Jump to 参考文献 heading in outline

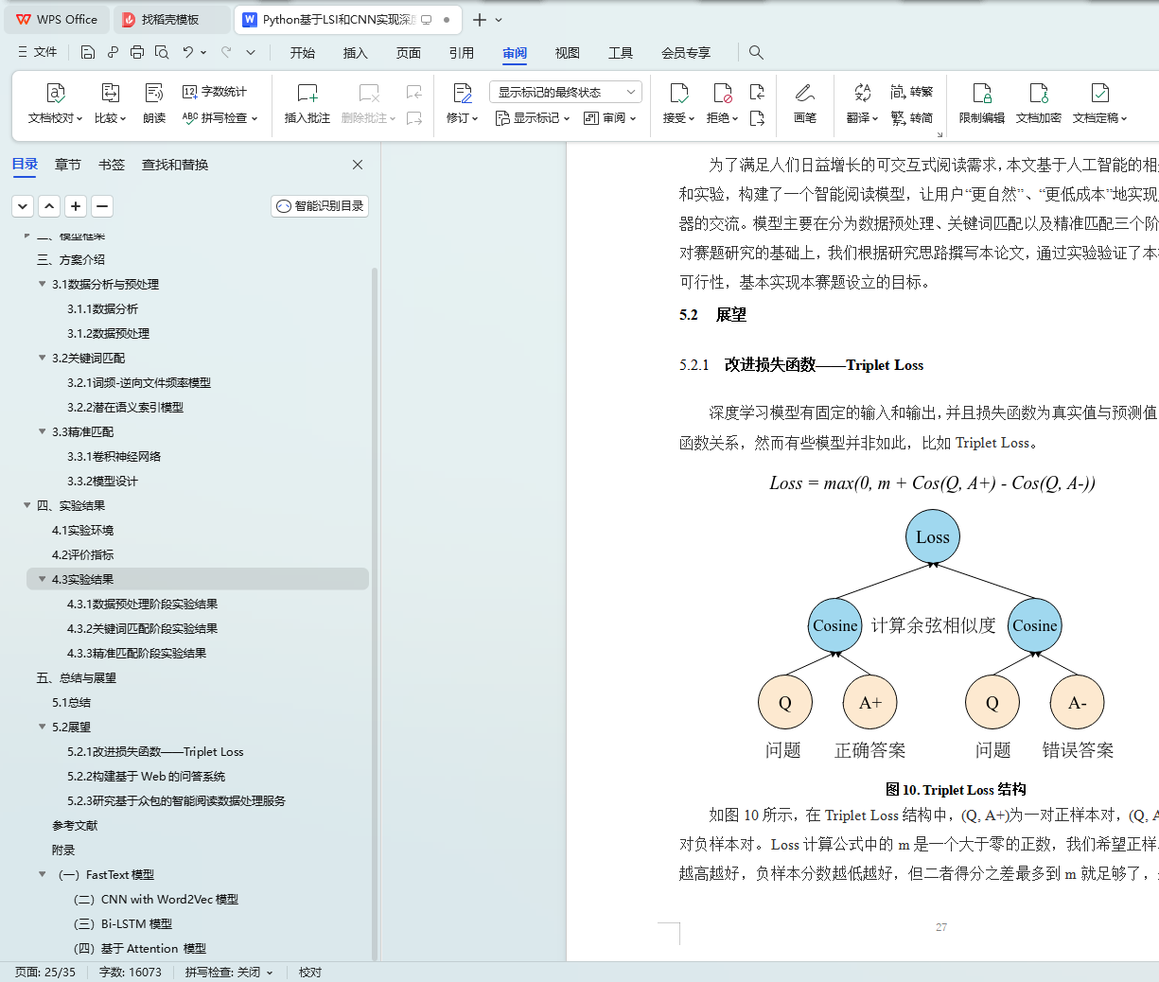point(75,825)
